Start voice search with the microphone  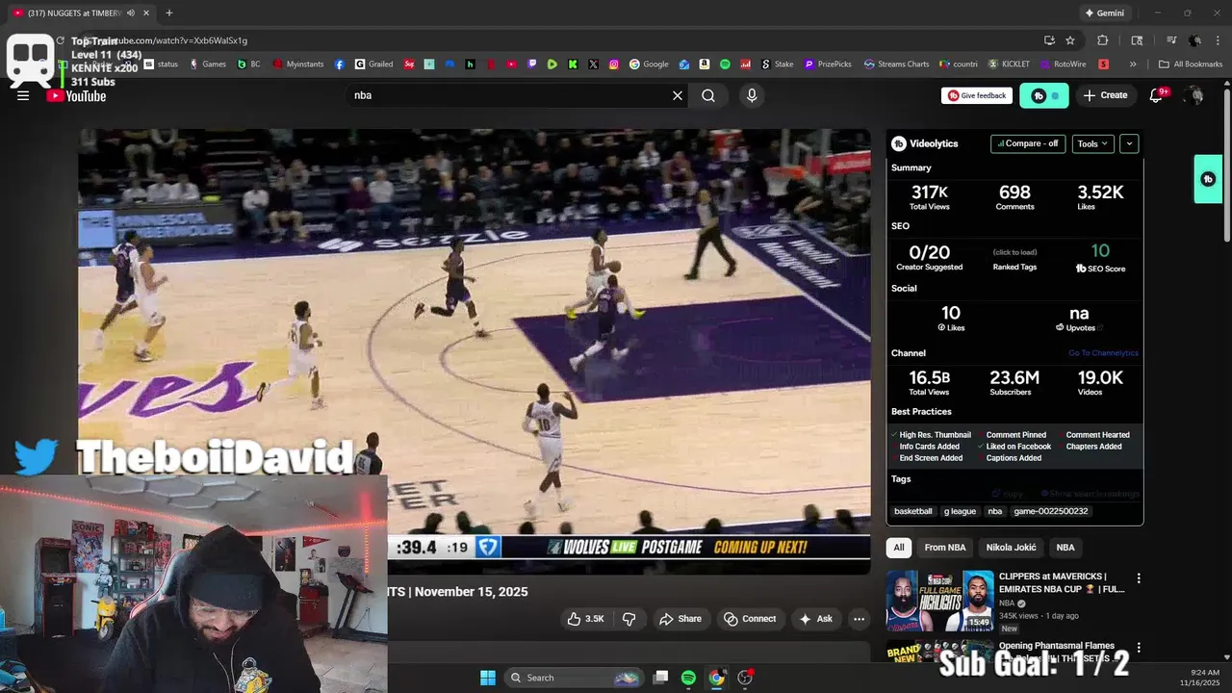pyautogui.click(x=752, y=95)
